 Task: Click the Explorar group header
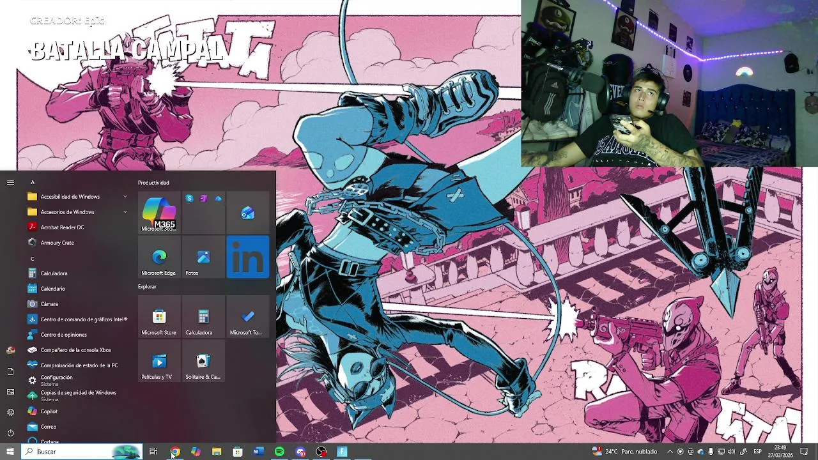(x=147, y=287)
